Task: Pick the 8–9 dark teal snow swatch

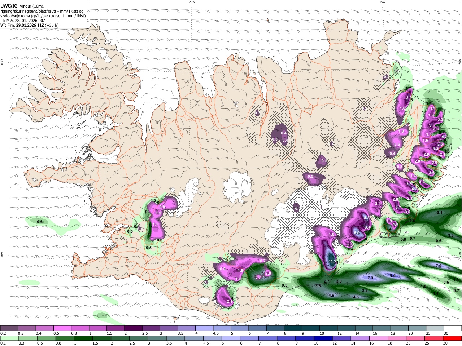Action: [x=293, y=328]
